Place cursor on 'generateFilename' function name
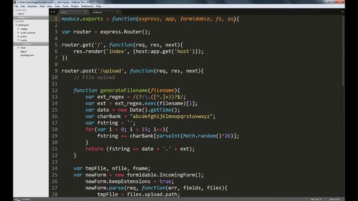 point(124,90)
